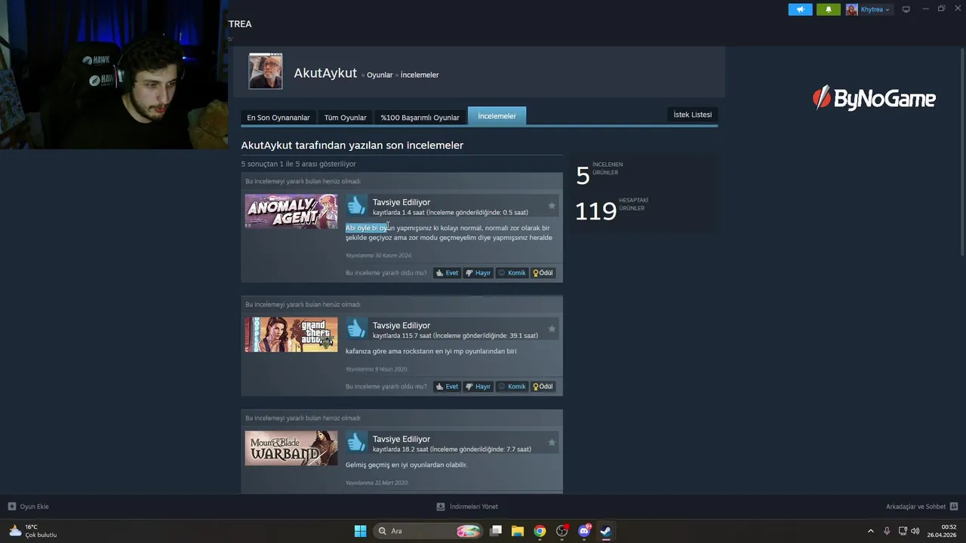Click thumbs-up icon on Anomaly Agent review
Screen dimensions: 966x543
(x=356, y=205)
